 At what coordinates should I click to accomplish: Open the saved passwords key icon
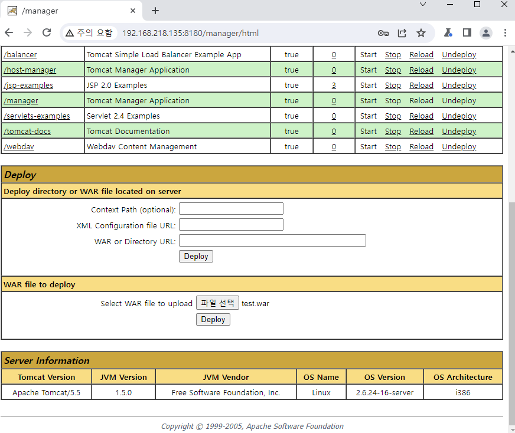coord(383,33)
